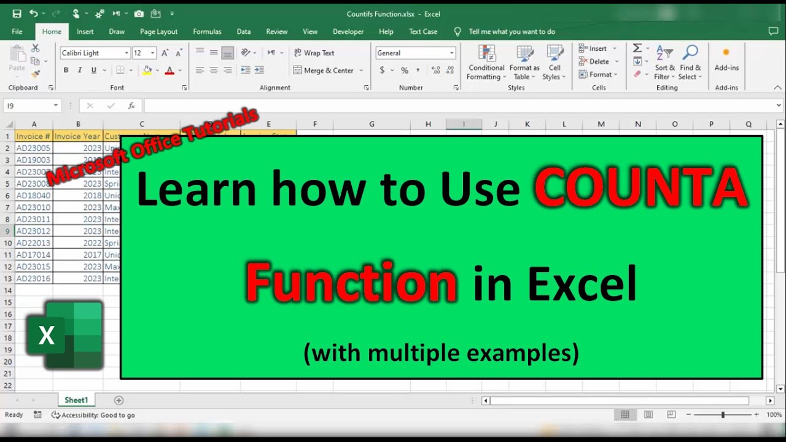The height and width of the screenshot is (442, 786).
Task: Decrease font size with smaller A icon
Action: 179,53
